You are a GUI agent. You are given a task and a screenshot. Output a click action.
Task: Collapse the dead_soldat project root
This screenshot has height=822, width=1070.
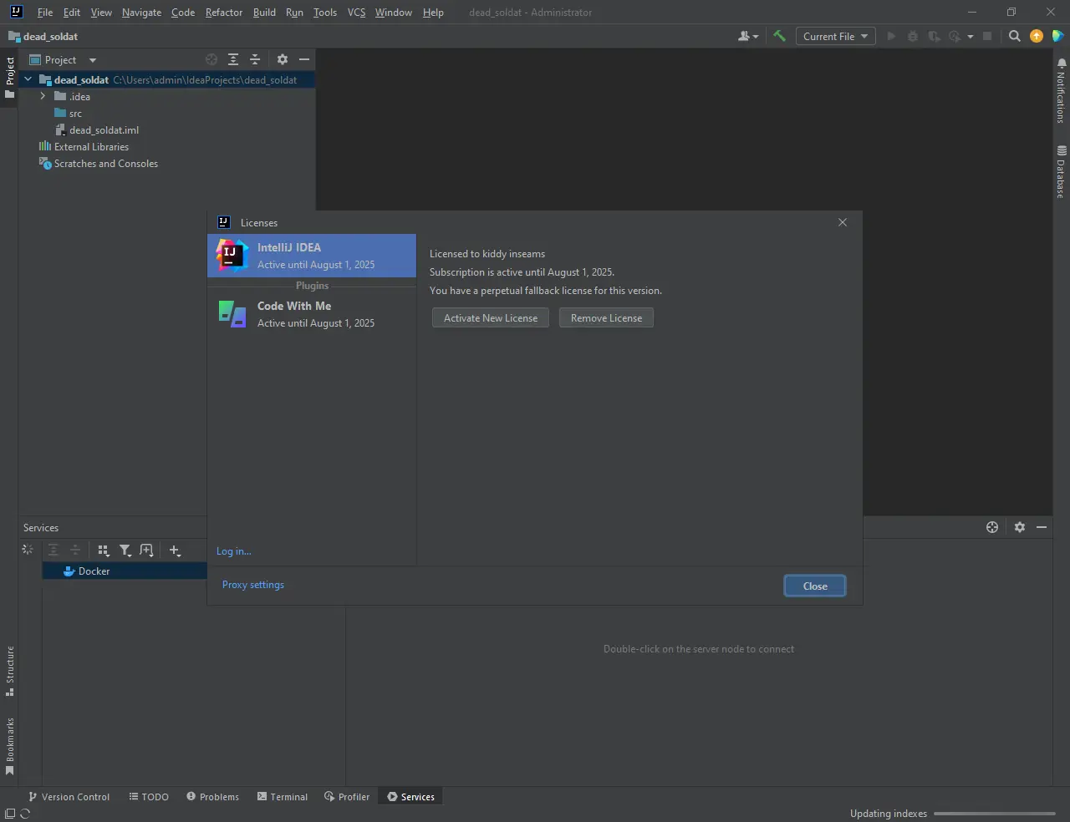pos(28,80)
